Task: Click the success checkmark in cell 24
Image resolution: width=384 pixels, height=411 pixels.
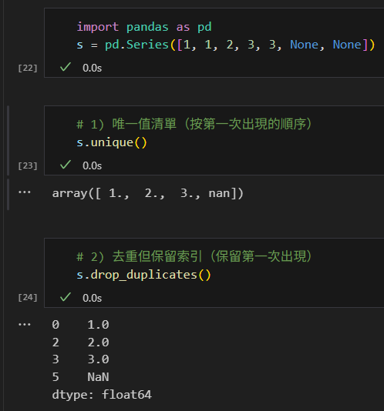Action: click(66, 297)
